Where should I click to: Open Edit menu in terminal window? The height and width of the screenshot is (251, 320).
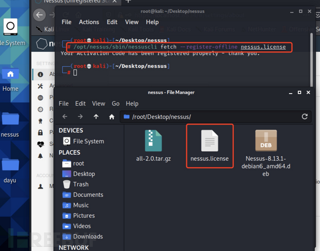coord(112,22)
